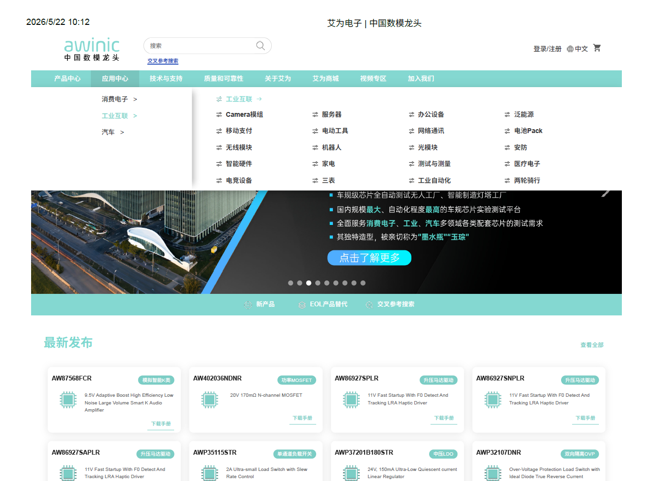
Task: Click the 模拟智能K类 tag
Action: click(x=156, y=380)
